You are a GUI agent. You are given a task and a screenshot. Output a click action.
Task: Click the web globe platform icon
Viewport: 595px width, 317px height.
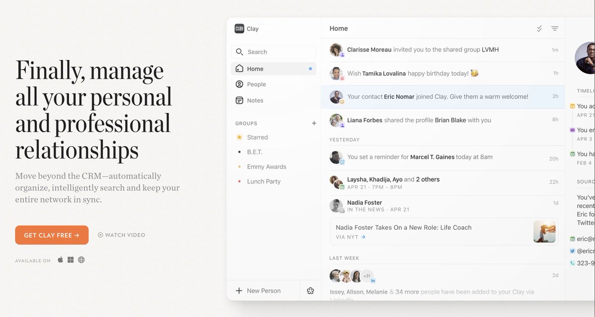[x=81, y=260]
